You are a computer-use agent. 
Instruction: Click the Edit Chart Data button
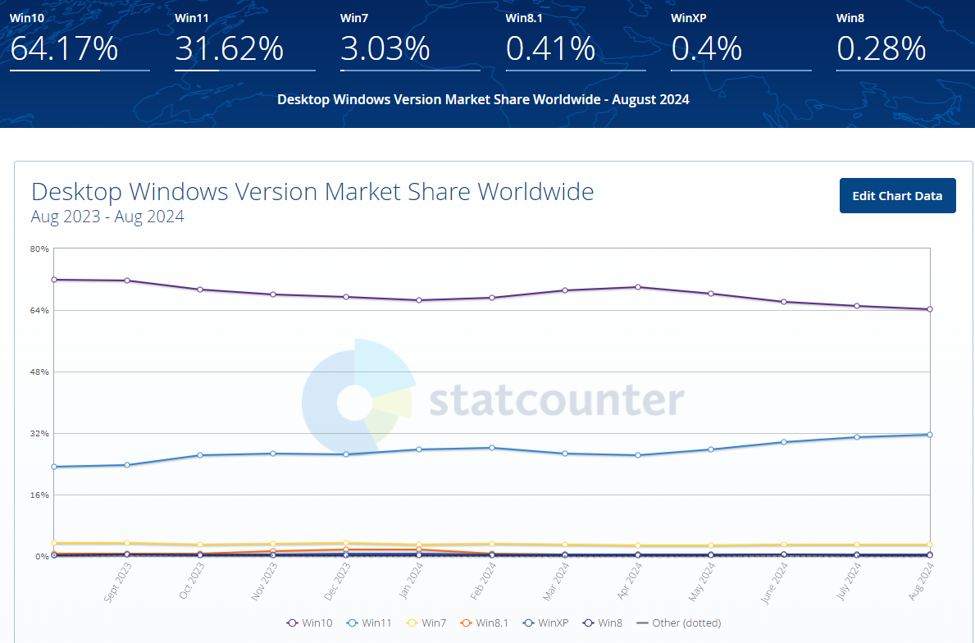897,195
